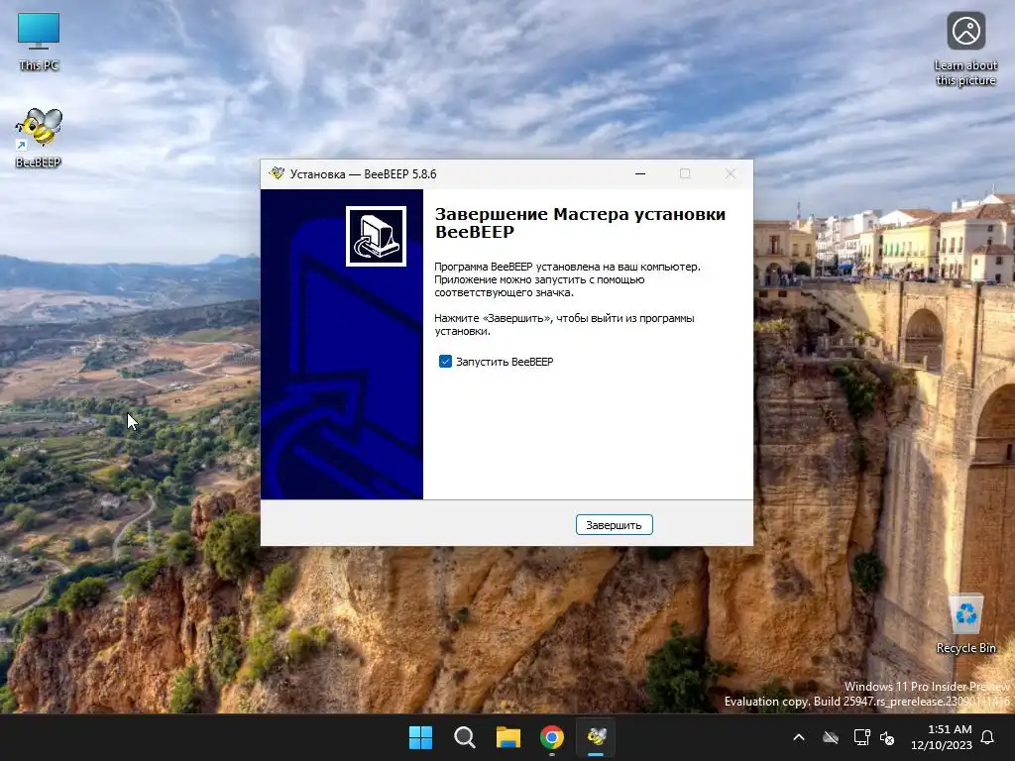This screenshot has width=1015, height=761.
Task: Click the Завершить button
Action: pyautogui.click(x=614, y=525)
